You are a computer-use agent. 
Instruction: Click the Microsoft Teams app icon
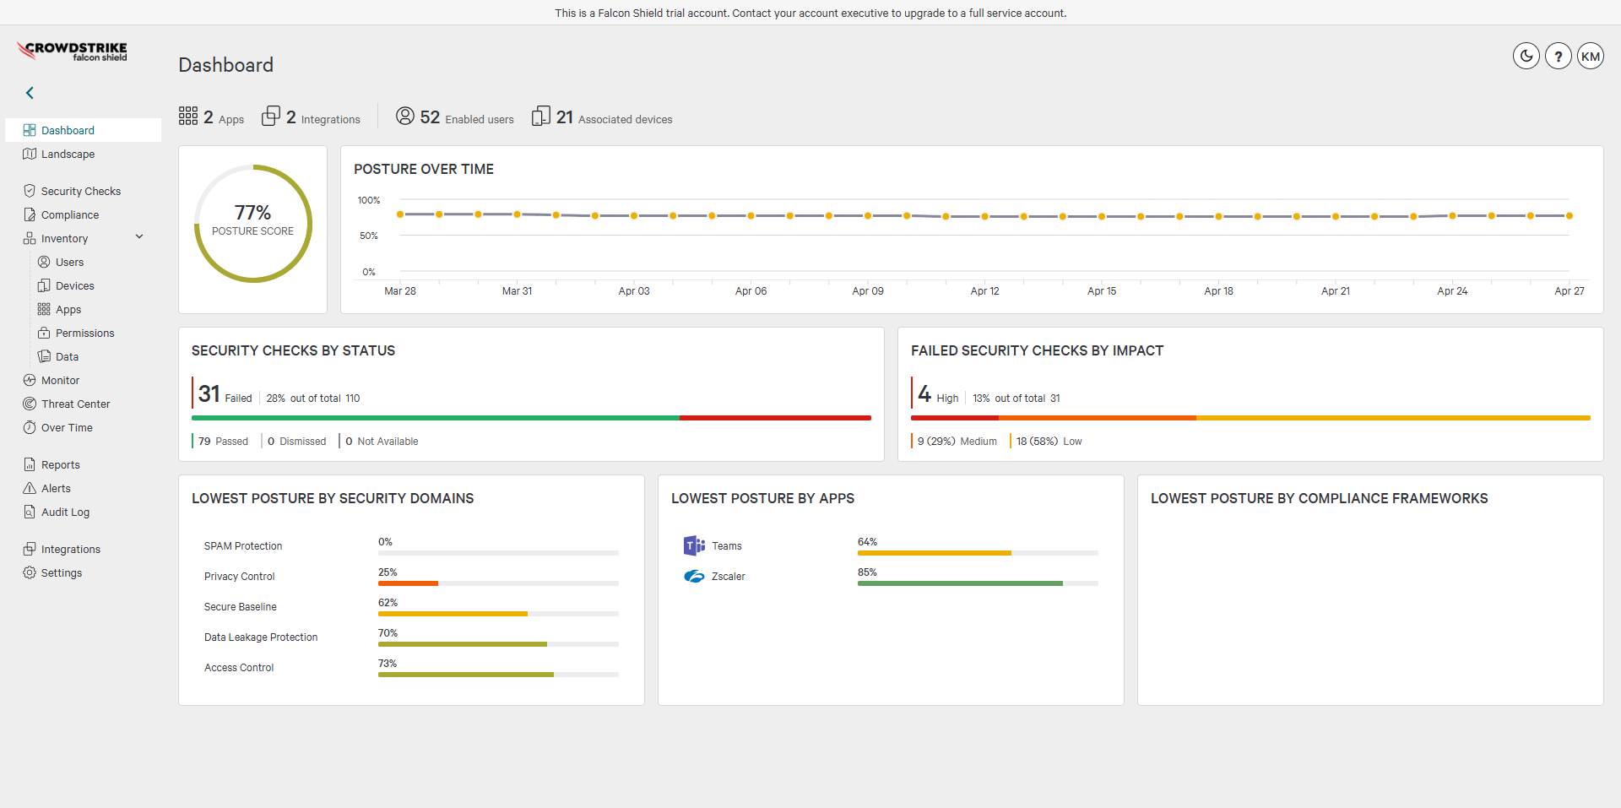(693, 545)
